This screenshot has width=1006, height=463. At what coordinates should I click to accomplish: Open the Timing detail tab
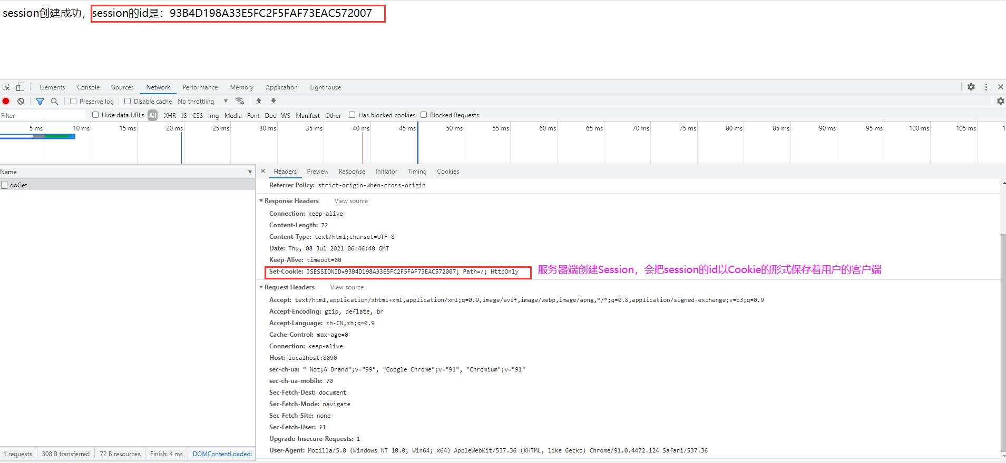coord(417,172)
